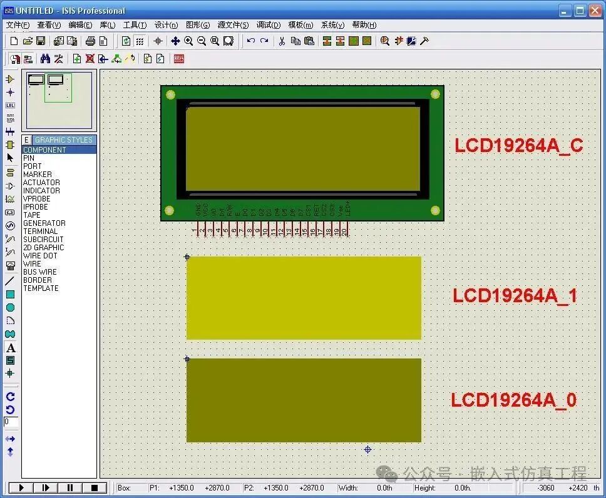Click the bright yellow LCD19264A_1 rectangle
606x498 pixels.
304,298
